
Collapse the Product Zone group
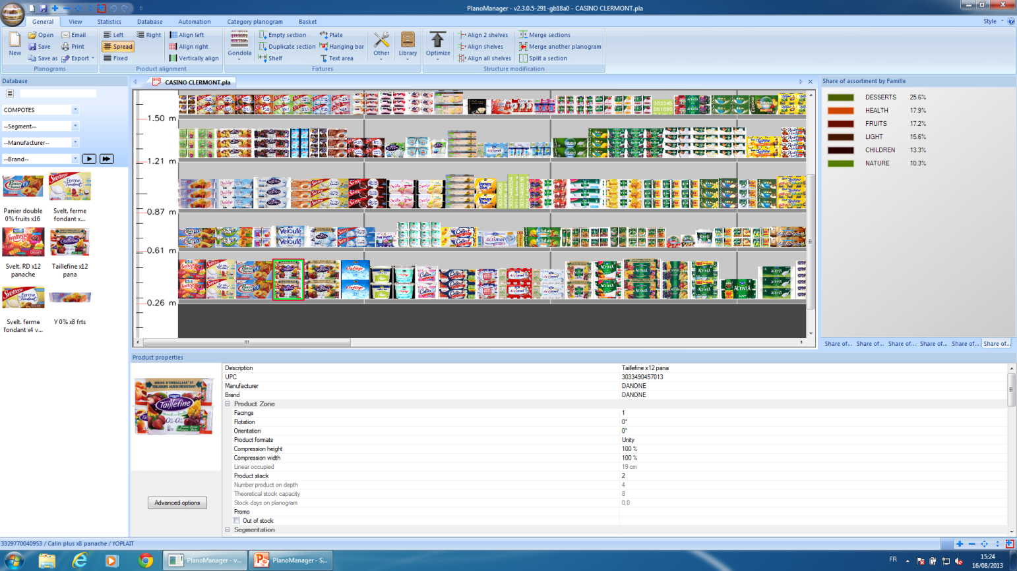tap(228, 404)
